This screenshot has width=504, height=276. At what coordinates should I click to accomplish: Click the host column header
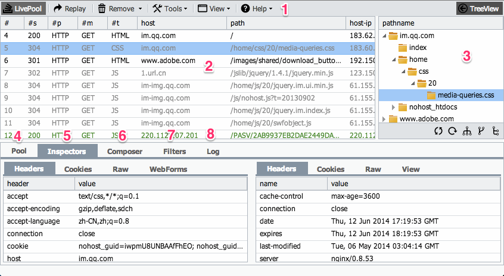tap(182, 23)
